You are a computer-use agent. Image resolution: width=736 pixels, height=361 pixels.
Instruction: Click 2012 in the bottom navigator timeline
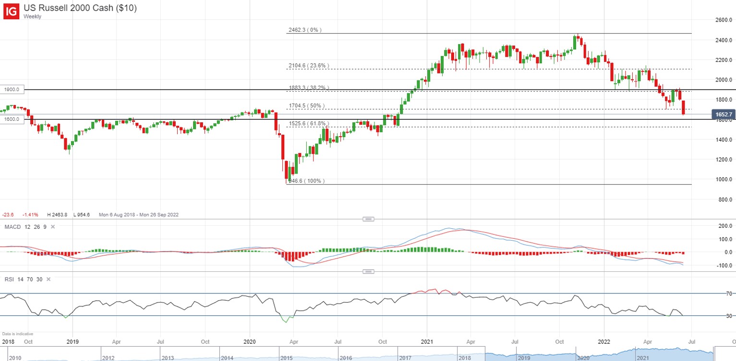[x=108, y=358]
